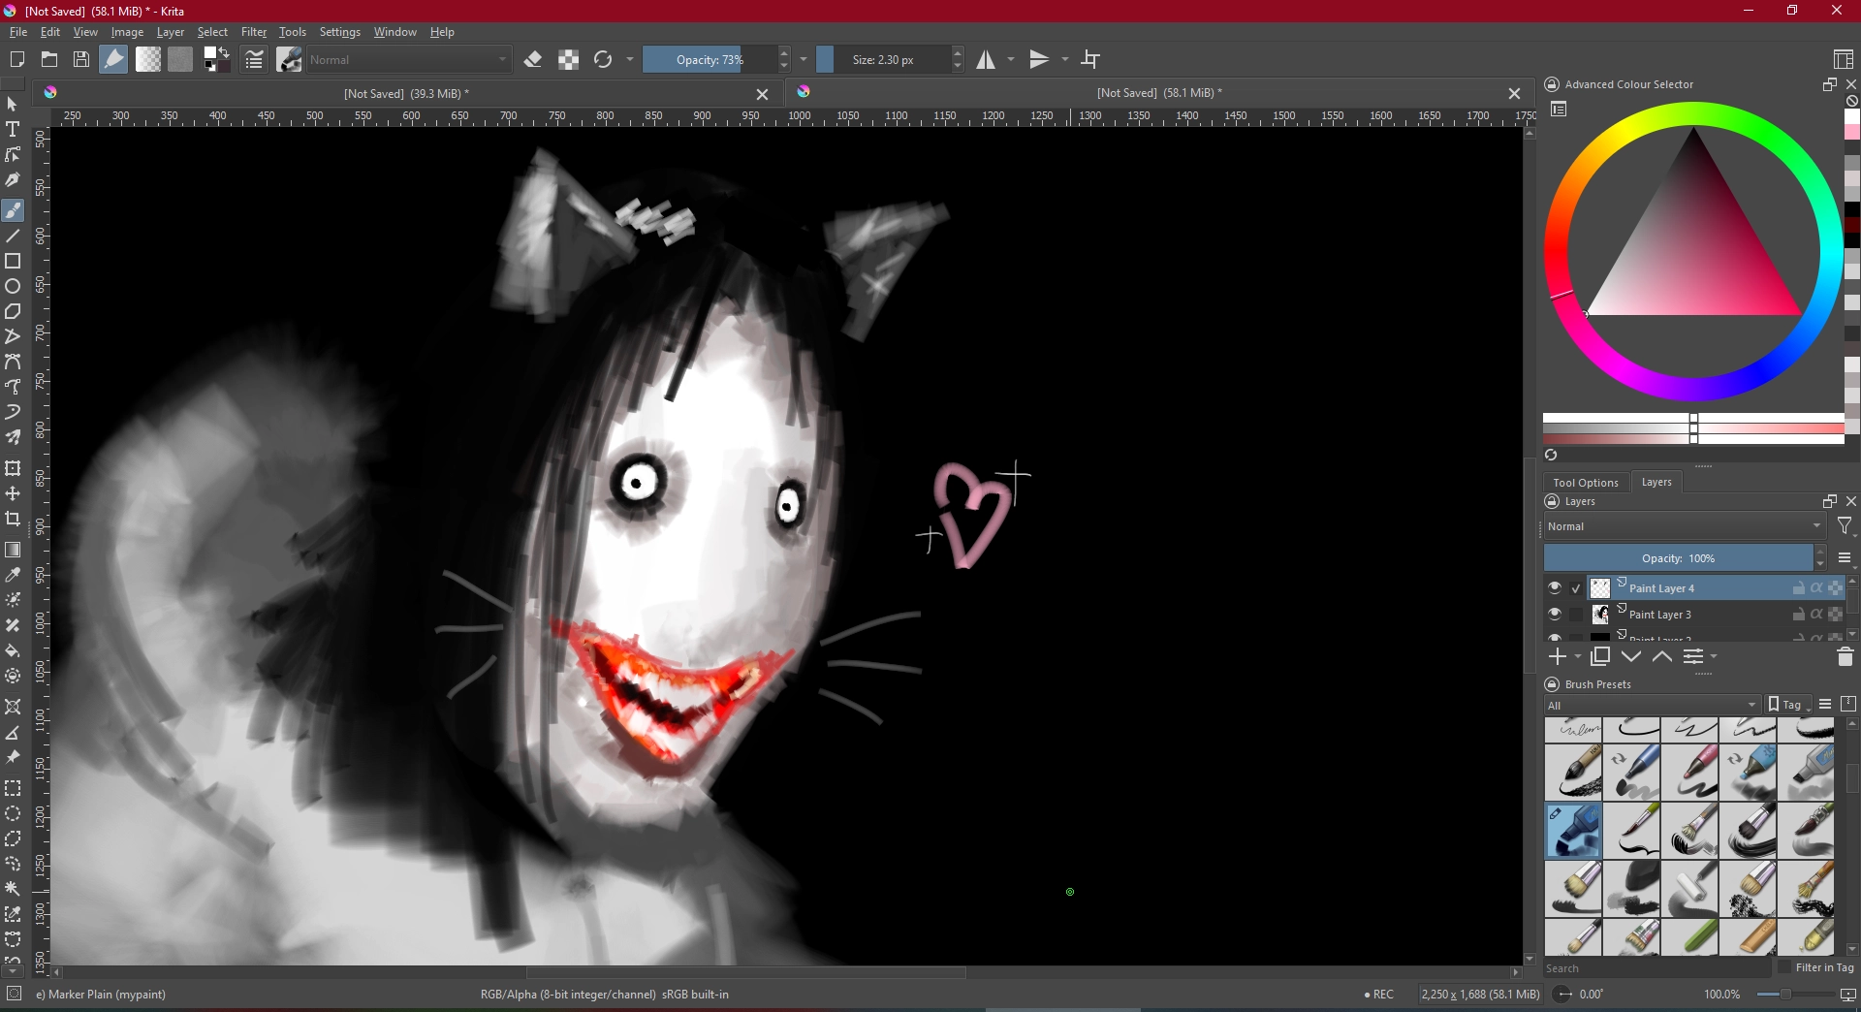Open the File menu
Viewport: 1861px width, 1012px height.
click(18, 32)
